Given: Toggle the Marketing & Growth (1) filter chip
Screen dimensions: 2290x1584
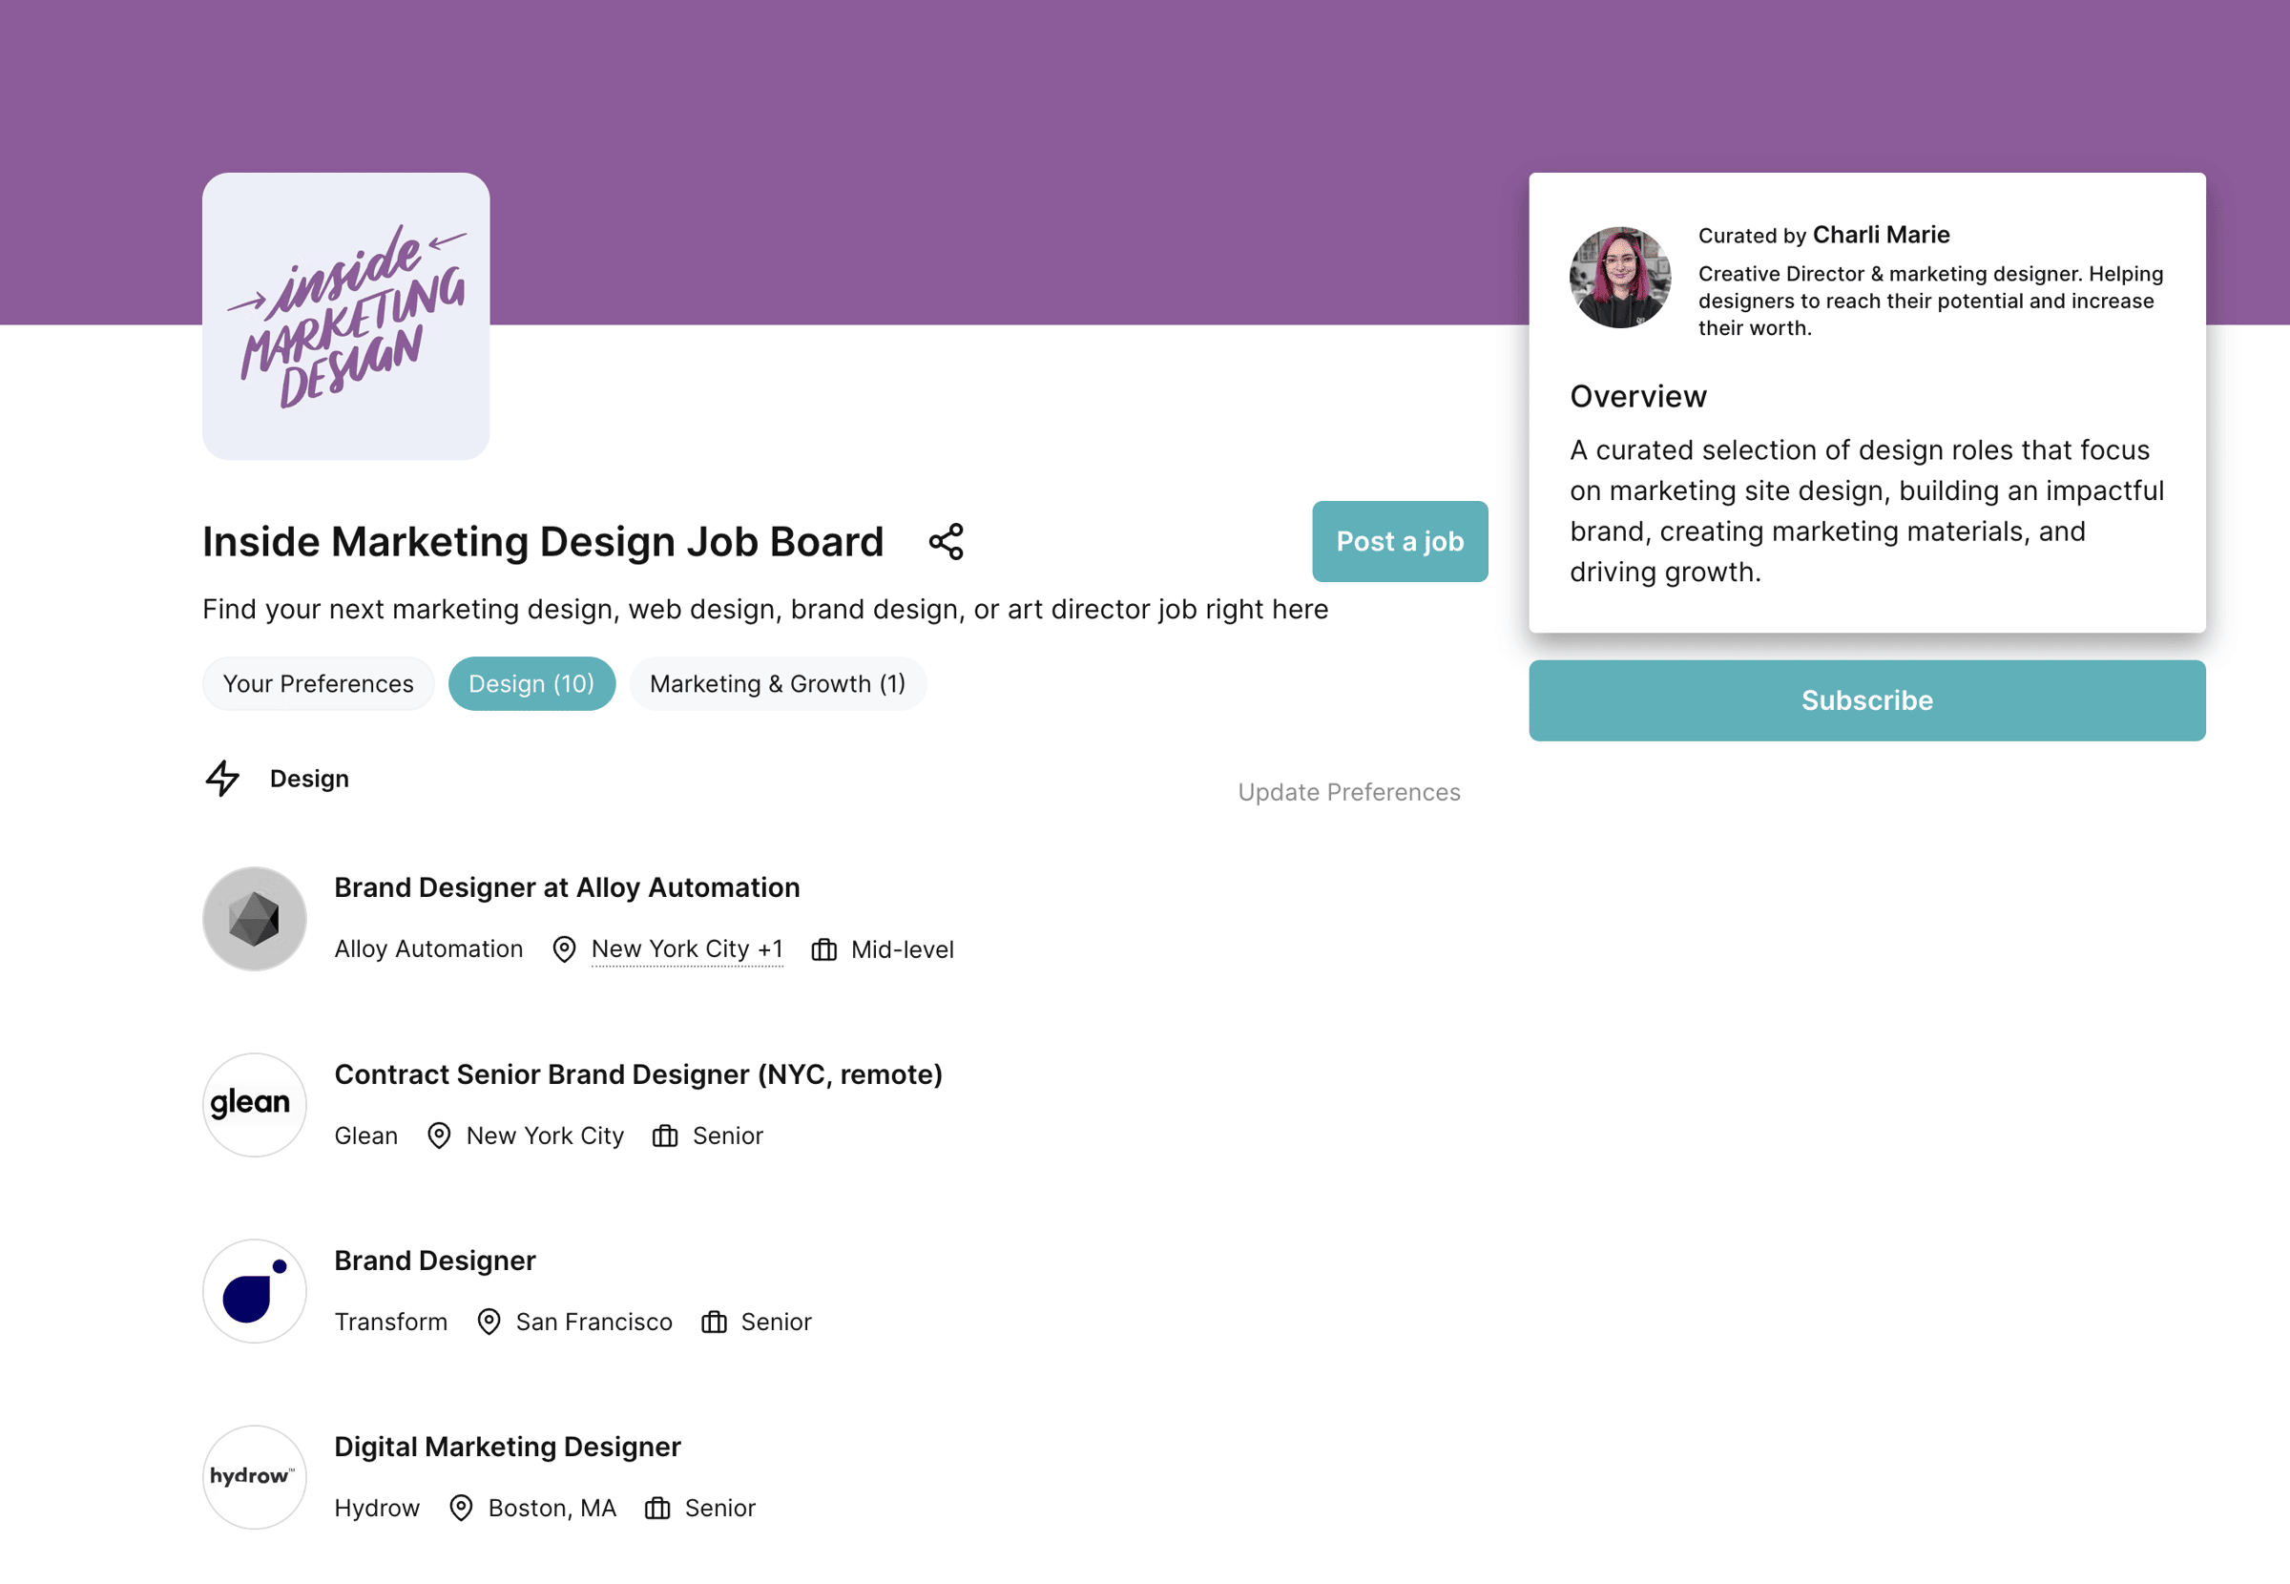Looking at the screenshot, I should (778, 682).
